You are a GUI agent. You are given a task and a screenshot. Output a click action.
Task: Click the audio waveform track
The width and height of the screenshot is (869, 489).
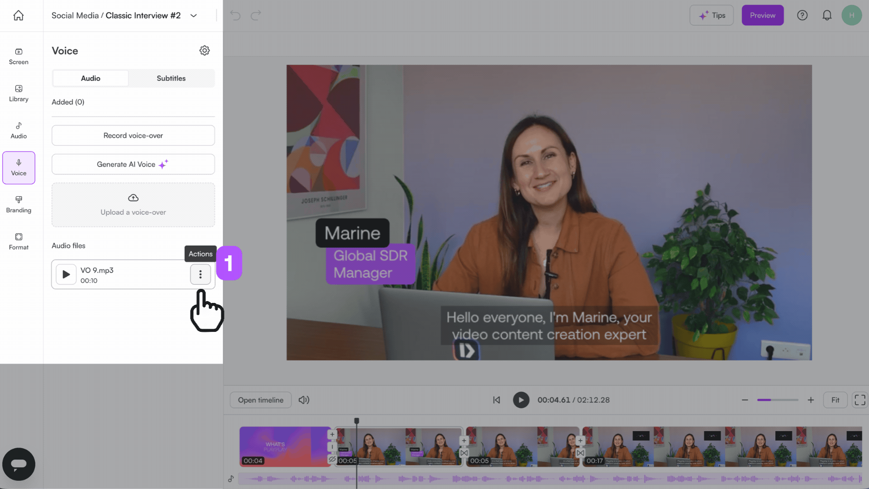[x=550, y=479]
